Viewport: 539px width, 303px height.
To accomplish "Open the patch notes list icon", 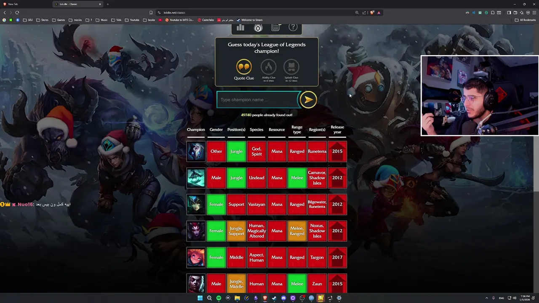I will [x=275, y=27].
